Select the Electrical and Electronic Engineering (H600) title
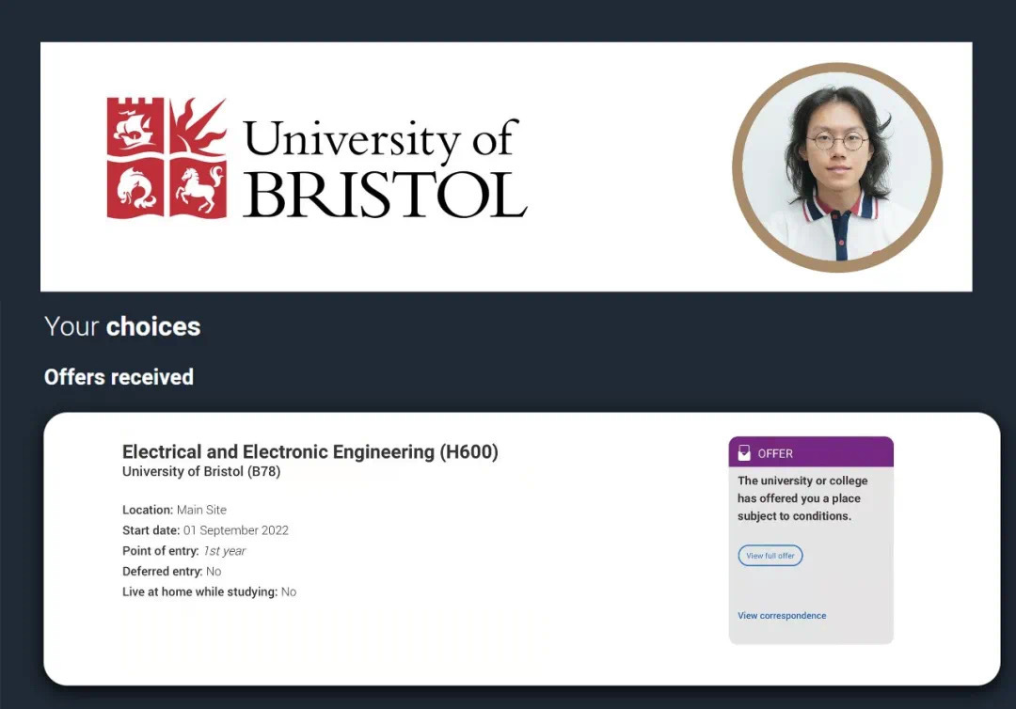 [310, 451]
